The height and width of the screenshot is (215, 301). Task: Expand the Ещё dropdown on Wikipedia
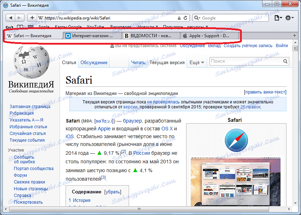[x=197, y=63]
